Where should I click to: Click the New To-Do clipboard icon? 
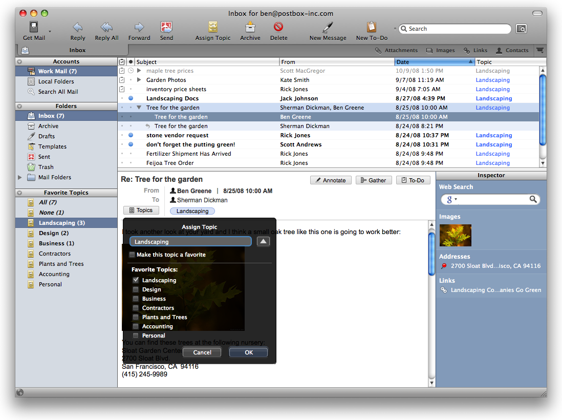coord(371,27)
